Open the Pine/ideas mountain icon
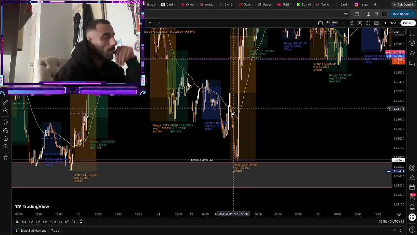This screenshot has width=417, height=235. tap(412, 178)
